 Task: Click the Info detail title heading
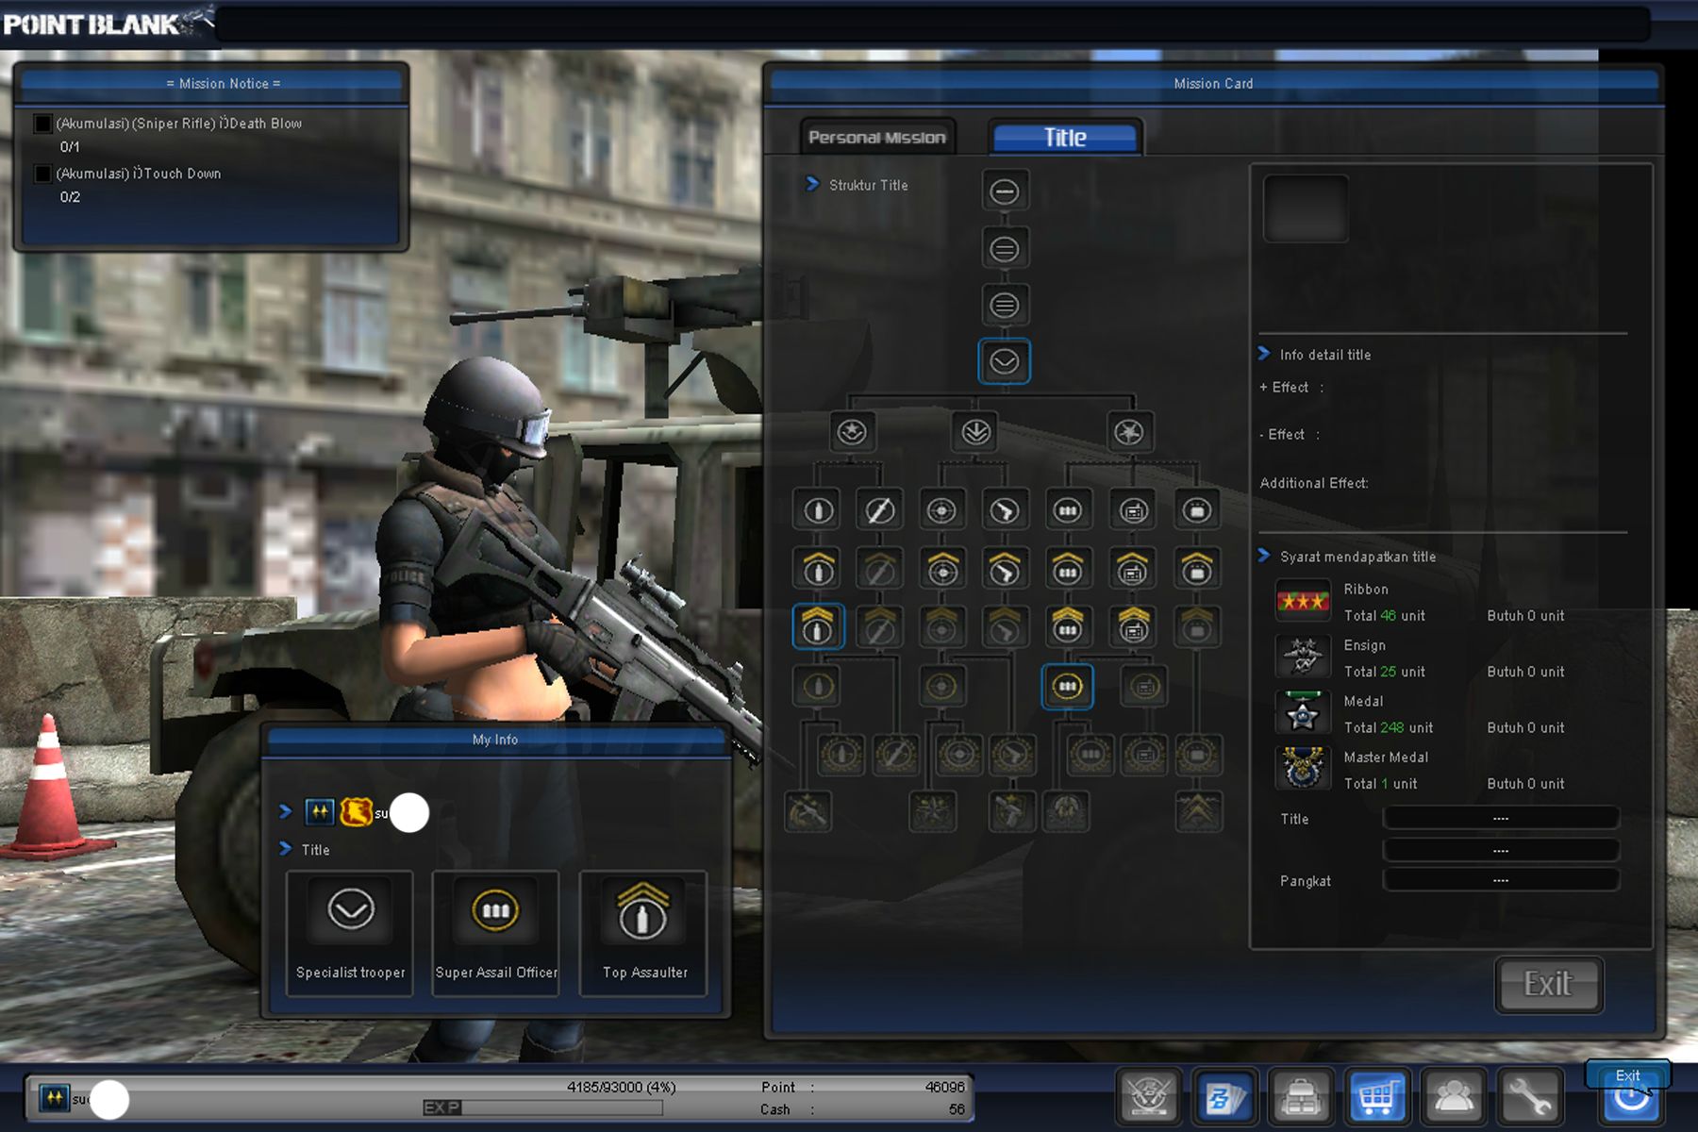click(1324, 355)
